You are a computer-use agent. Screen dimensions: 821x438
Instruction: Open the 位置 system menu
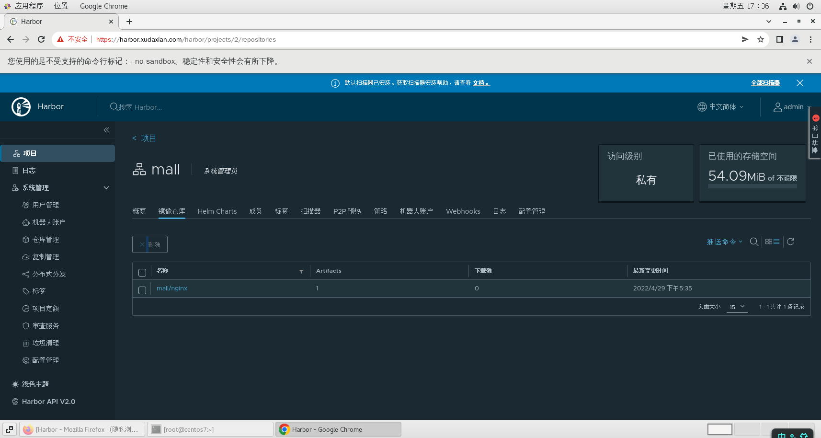click(61, 6)
